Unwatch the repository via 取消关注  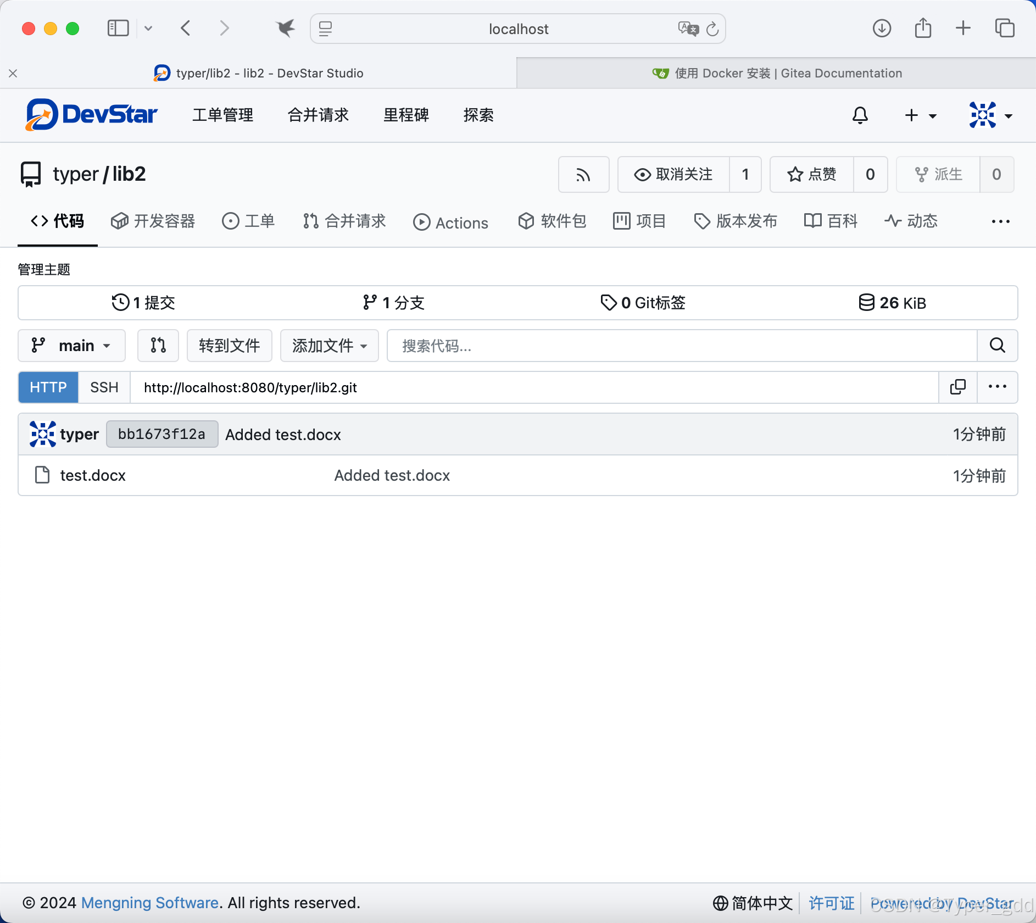click(x=674, y=175)
